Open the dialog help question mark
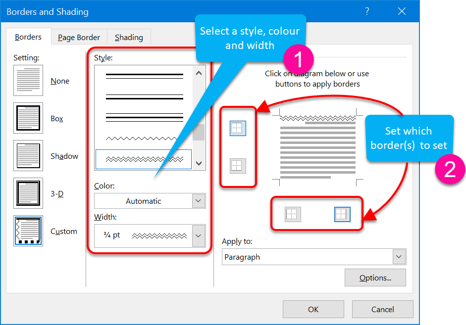Screen dimensions: 466x325 pyautogui.click(x=366, y=11)
